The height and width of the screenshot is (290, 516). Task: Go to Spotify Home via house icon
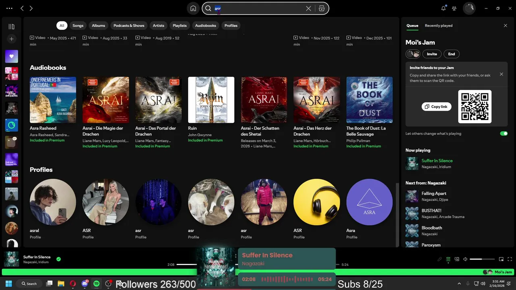coord(193,8)
